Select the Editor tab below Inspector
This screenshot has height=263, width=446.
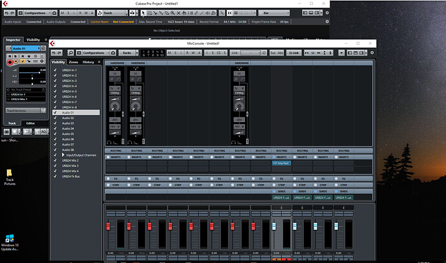(x=30, y=123)
